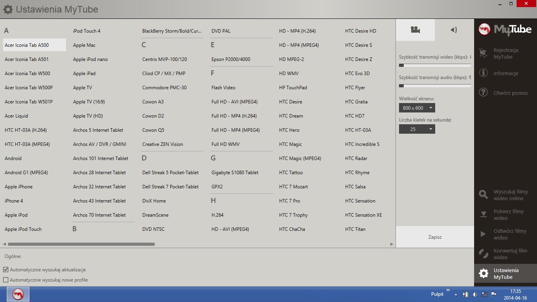Select Archos 5 Internet Tablet profile
537x302 pixels.
(98, 130)
